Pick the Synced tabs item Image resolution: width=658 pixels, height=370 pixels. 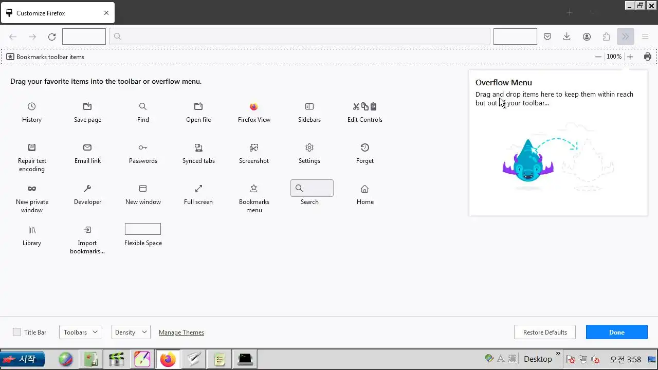pyautogui.click(x=198, y=153)
